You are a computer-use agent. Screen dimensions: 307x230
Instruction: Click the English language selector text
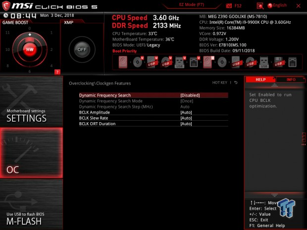(x=280, y=5)
